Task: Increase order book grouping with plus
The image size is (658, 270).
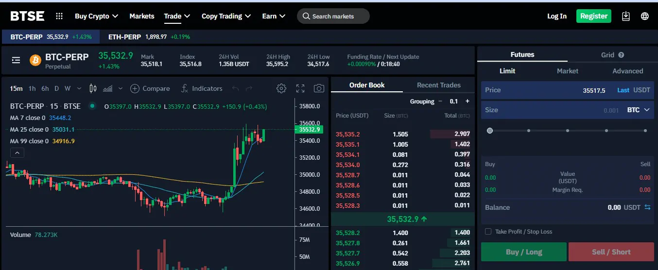Action: coord(468,101)
